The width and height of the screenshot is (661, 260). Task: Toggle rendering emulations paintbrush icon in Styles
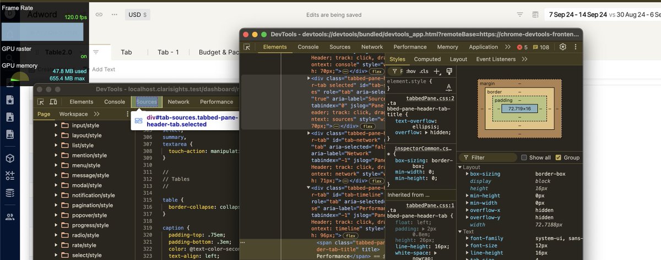(449, 71)
